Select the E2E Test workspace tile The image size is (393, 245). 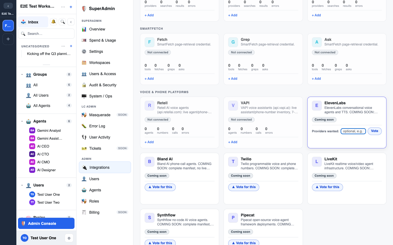click(x=8, y=26)
